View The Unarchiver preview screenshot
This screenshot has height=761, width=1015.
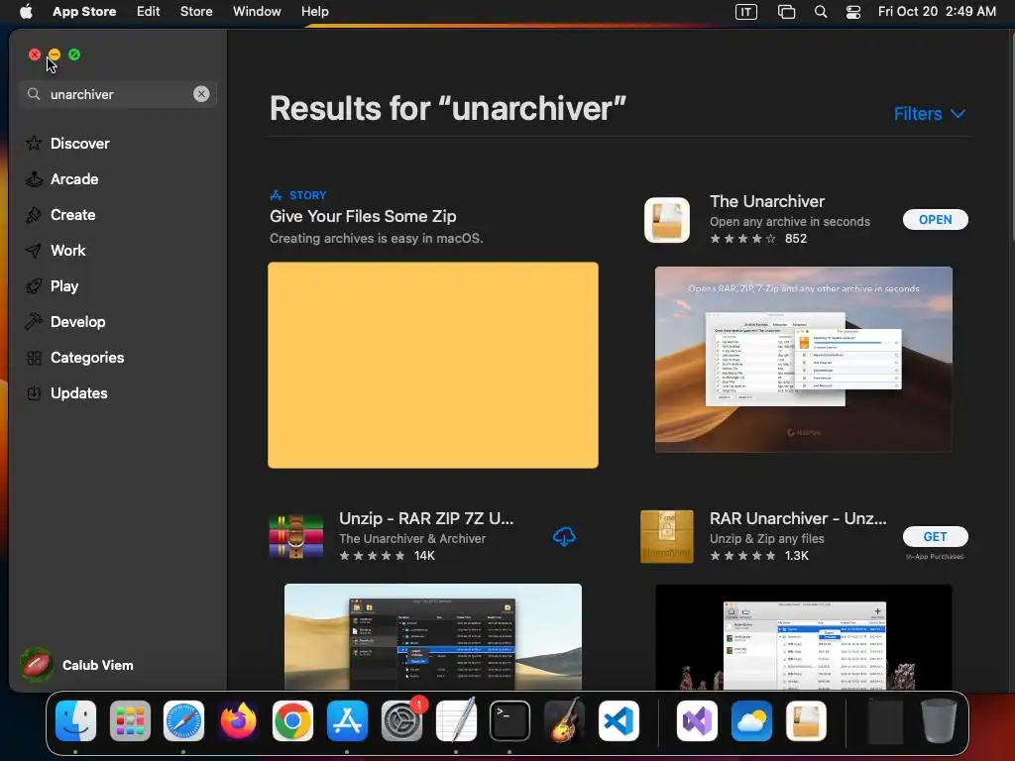point(803,359)
